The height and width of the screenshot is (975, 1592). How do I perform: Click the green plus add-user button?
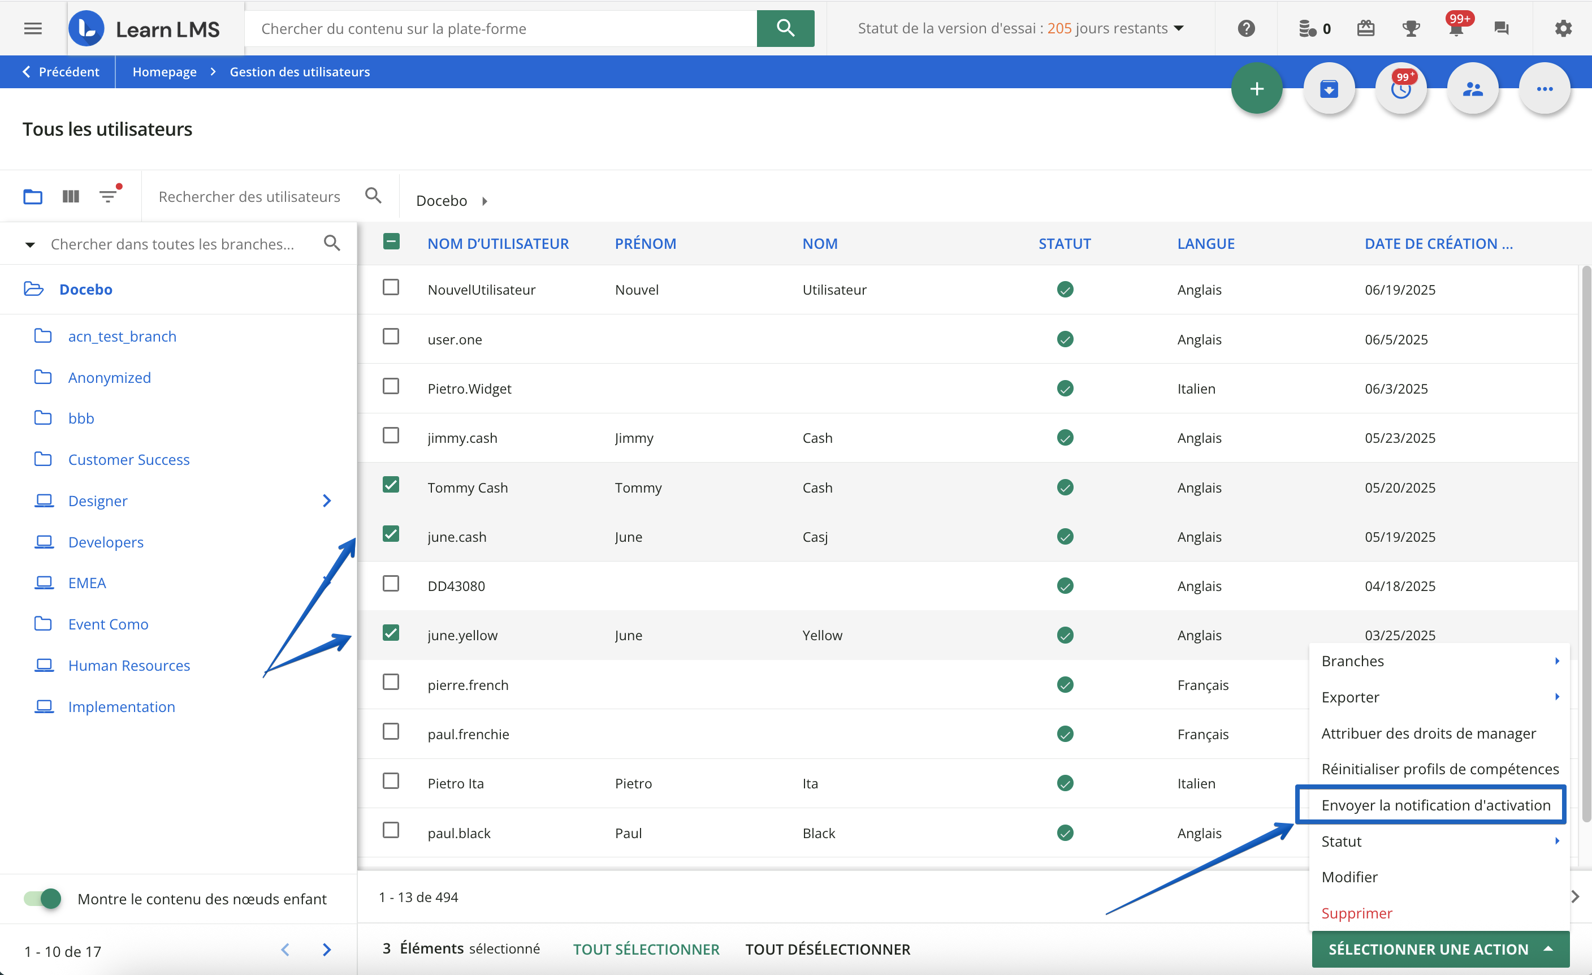(1256, 89)
